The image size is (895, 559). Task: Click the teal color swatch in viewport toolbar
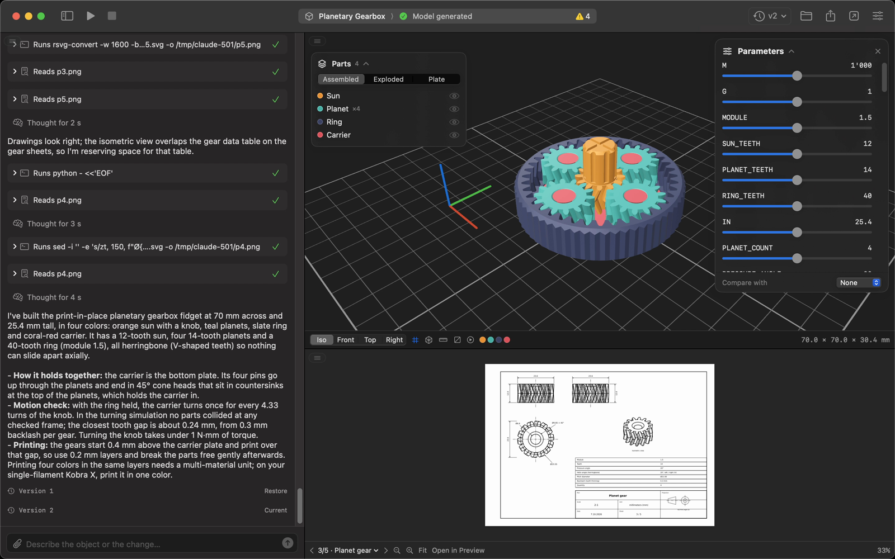491,340
